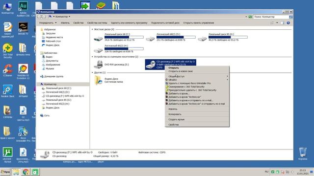The image size is (314, 176).
Task: Click Свойства системы in the toolbar
Action: 97,23
